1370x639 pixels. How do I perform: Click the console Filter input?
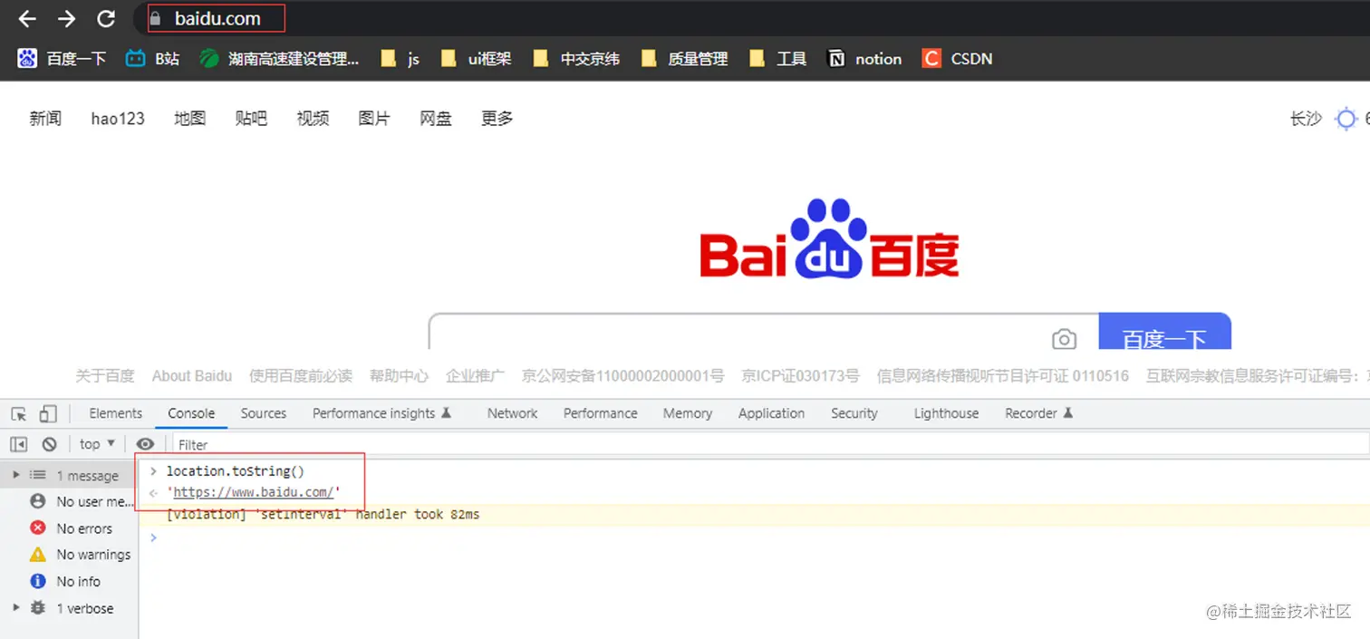coord(772,444)
